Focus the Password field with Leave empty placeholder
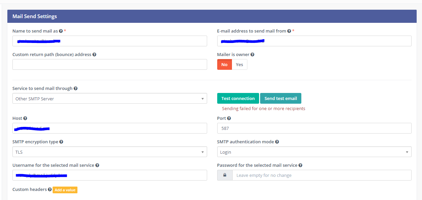This screenshot has width=422, height=200. [x=322, y=175]
